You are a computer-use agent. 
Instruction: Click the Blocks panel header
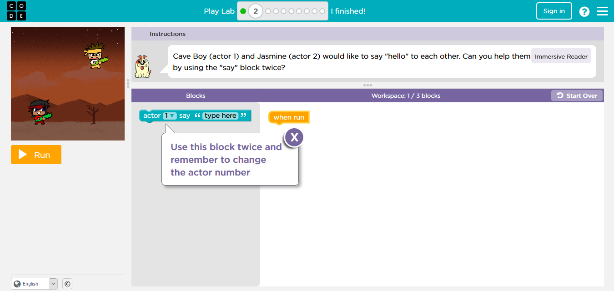click(196, 95)
